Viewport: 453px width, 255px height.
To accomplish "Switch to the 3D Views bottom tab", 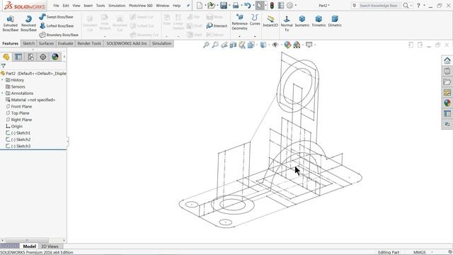I will point(50,246).
